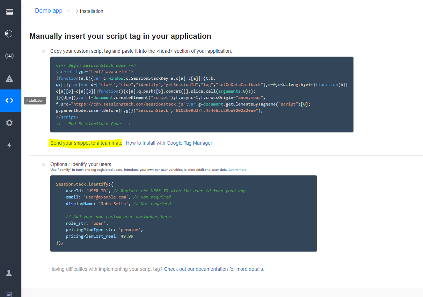This screenshot has height=297, width=423.
Task: Open the live users broadcast icon
Action: [x=9, y=56]
